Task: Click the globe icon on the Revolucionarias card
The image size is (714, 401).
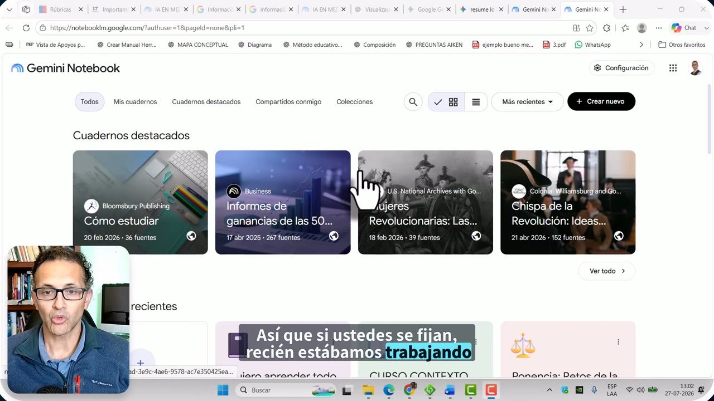Action: coord(476,236)
